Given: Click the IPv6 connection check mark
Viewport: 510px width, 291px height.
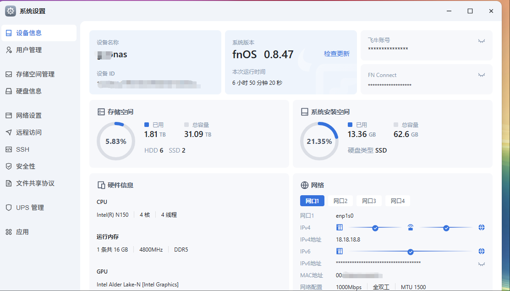Looking at the screenshot, I should [411, 252].
